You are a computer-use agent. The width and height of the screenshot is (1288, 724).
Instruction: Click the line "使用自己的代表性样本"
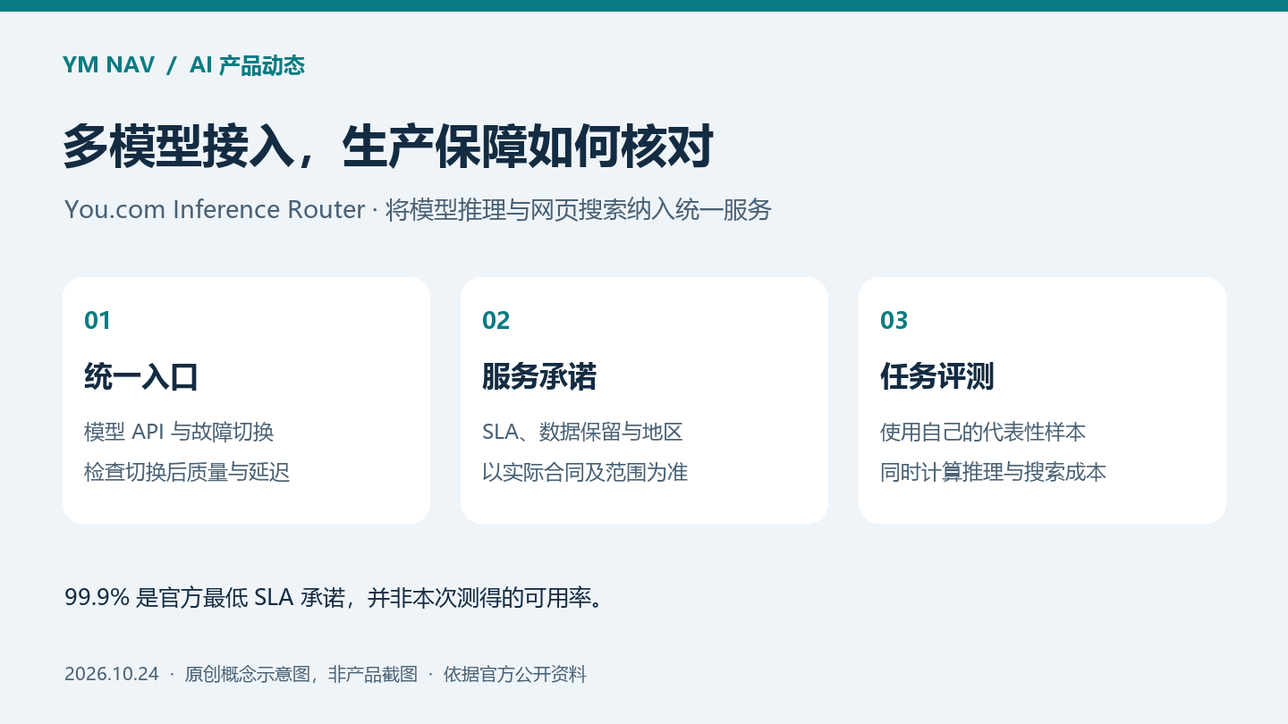[x=983, y=433]
